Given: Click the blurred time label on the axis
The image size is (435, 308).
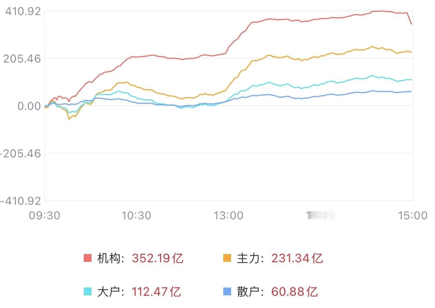Looking at the screenshot, I should [x=322, y=215].
